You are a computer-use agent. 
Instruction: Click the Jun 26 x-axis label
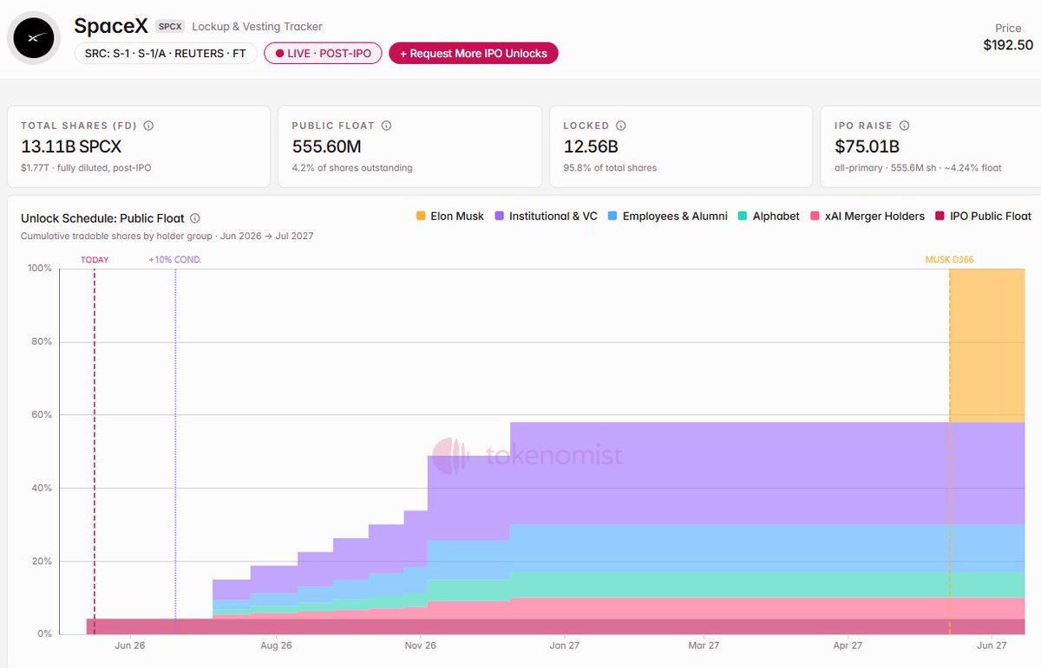[129, 645]
